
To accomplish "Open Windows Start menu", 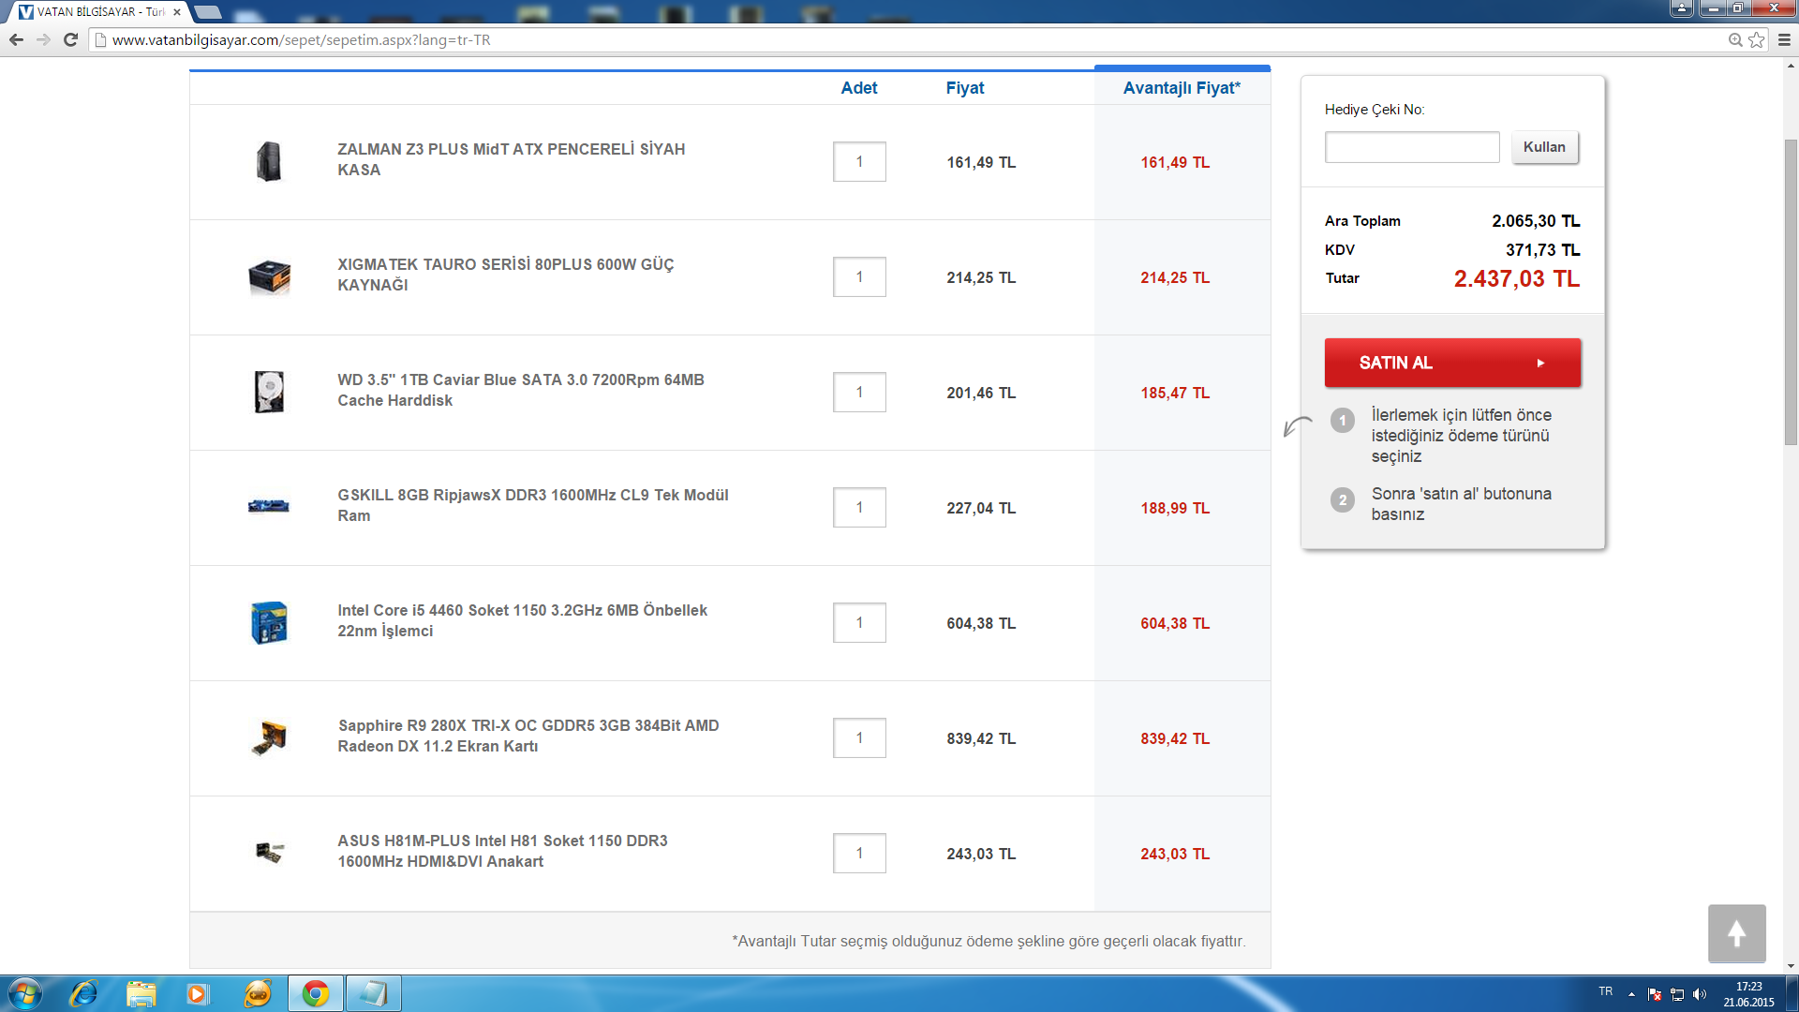I will pyautogui.click(x=24, y=993).
